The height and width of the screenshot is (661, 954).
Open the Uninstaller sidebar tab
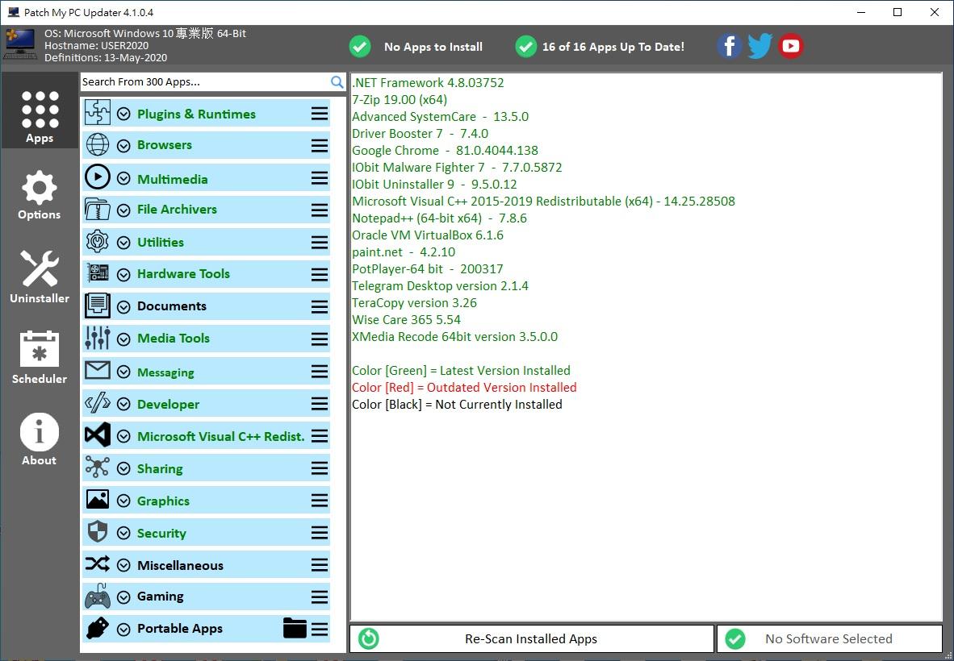pyautogui.click(x=40, y=276)
